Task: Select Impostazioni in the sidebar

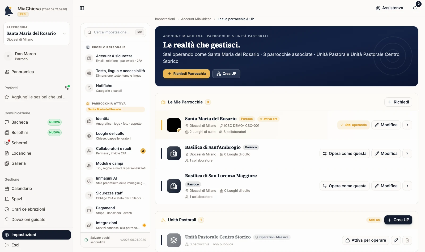Action: click(x=37, y=235)
